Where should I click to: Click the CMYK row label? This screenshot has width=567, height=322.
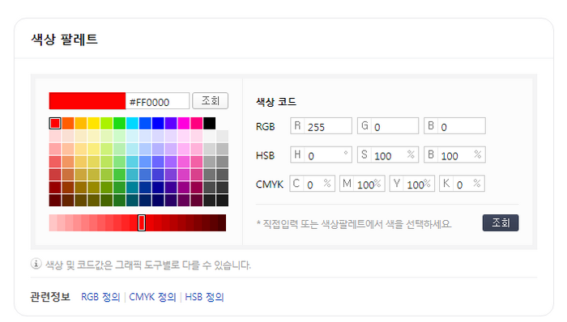(270, 184)
